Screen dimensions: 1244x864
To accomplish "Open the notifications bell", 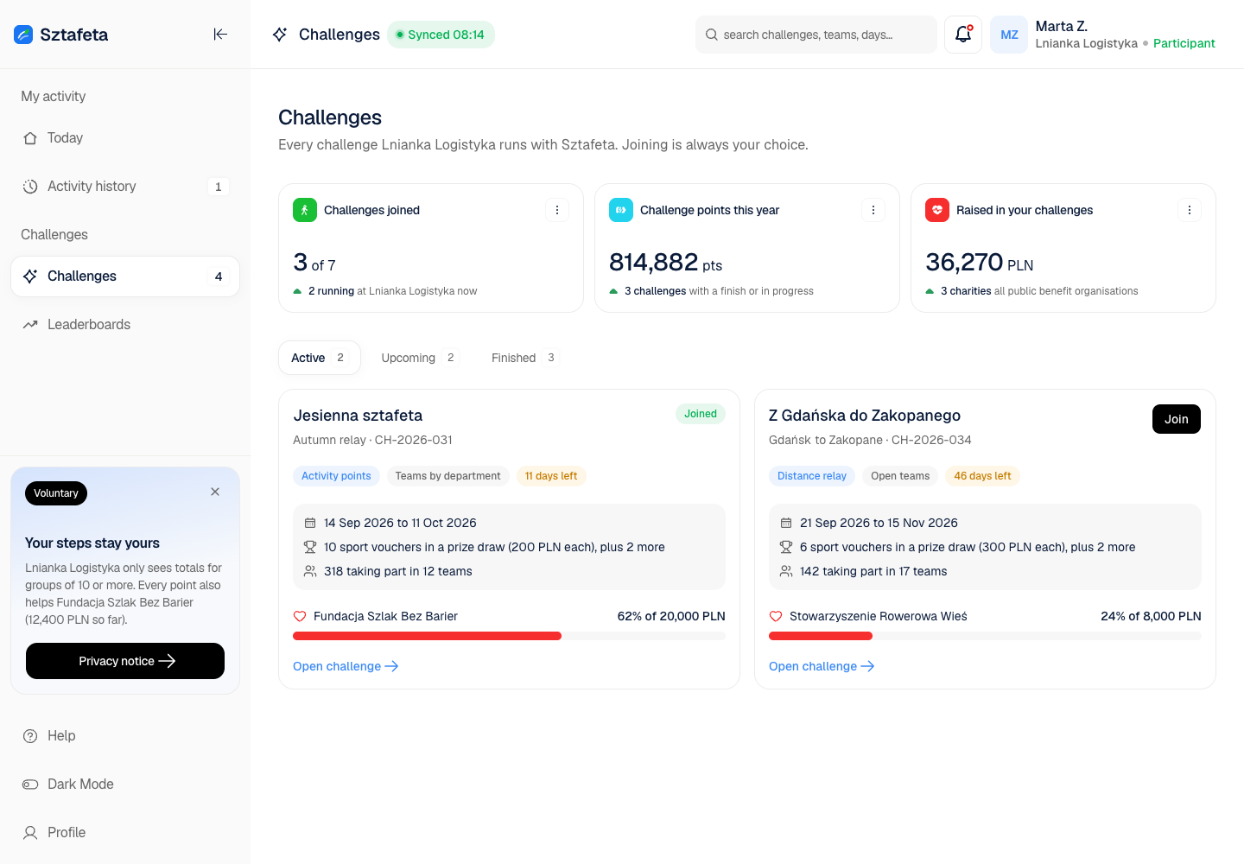I will (963, 35).
